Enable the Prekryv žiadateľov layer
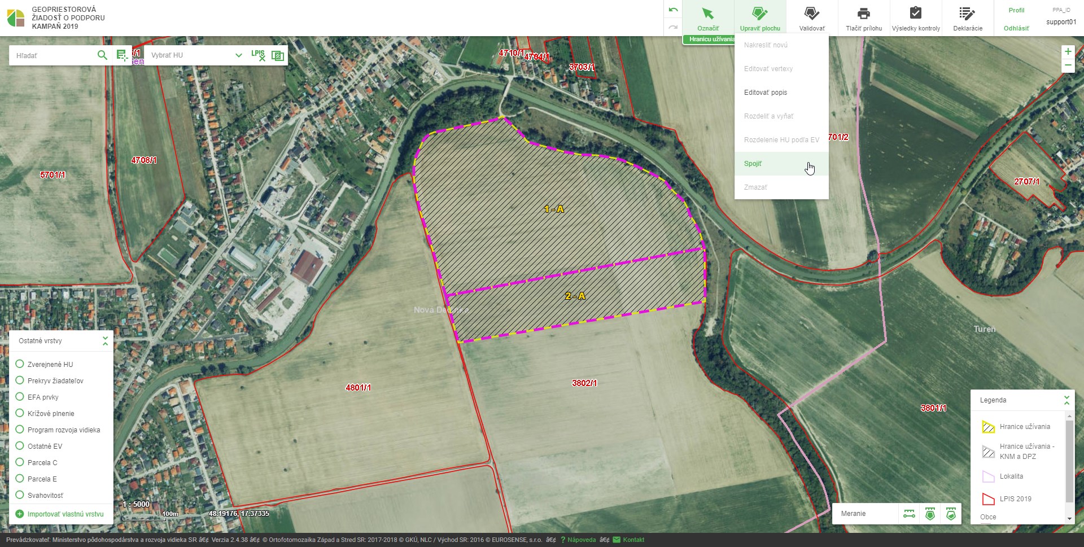 [20, 380]
